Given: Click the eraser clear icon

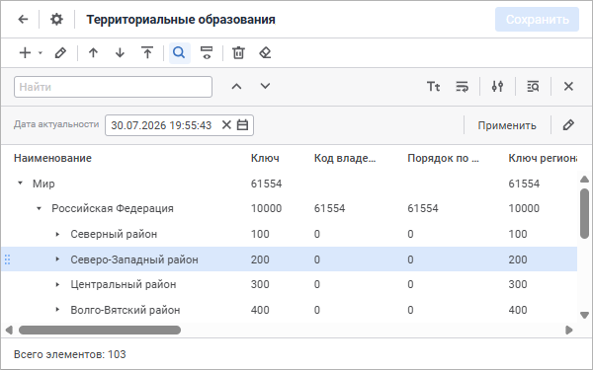Looking at the screenshot, I should pyautogui.click(x=265, y=53).
